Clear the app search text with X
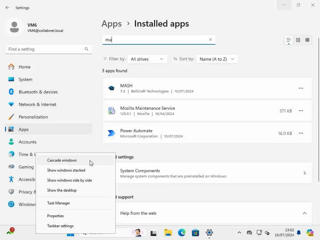320x240 pixels. point(210,40)
